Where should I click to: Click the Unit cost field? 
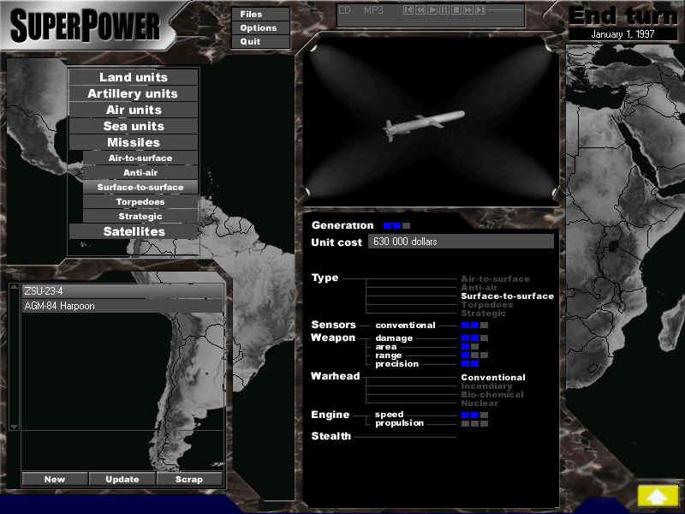click(461, 242)
